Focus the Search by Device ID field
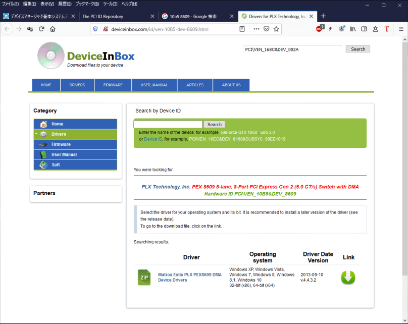Screen dimensions: 408x324 [x=168, y=124]
